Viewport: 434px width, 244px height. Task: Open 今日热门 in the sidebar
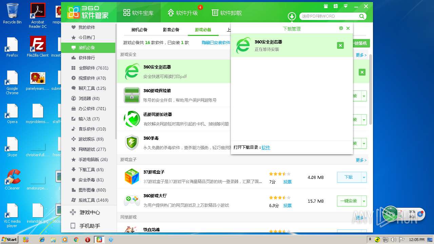pyautogui.click(x=88, y=37)
